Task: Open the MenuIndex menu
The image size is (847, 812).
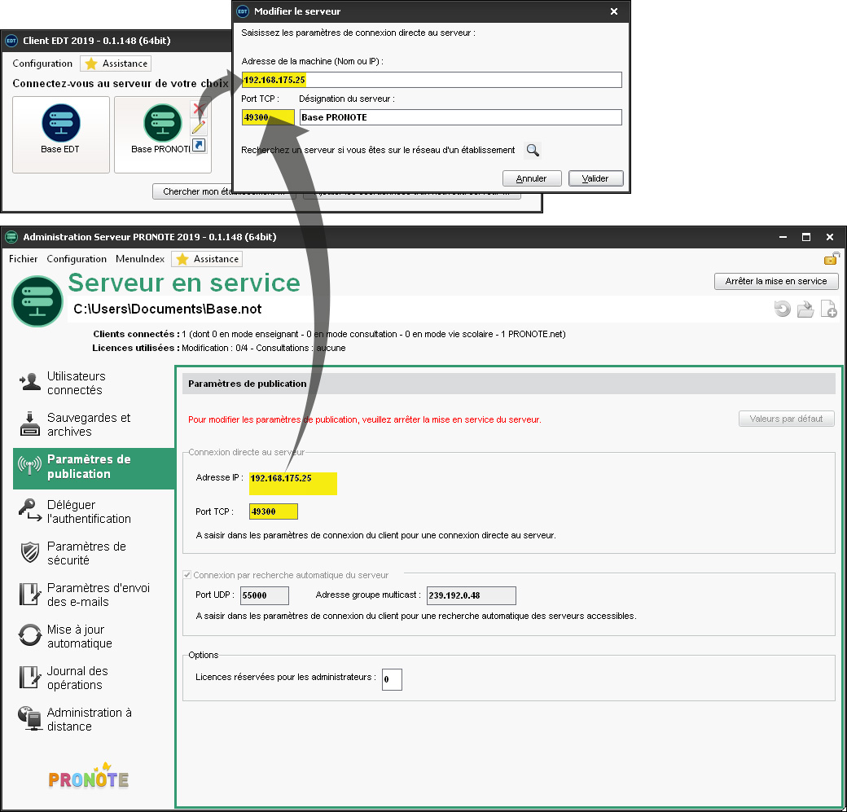Action: click(x=140, y=259)
